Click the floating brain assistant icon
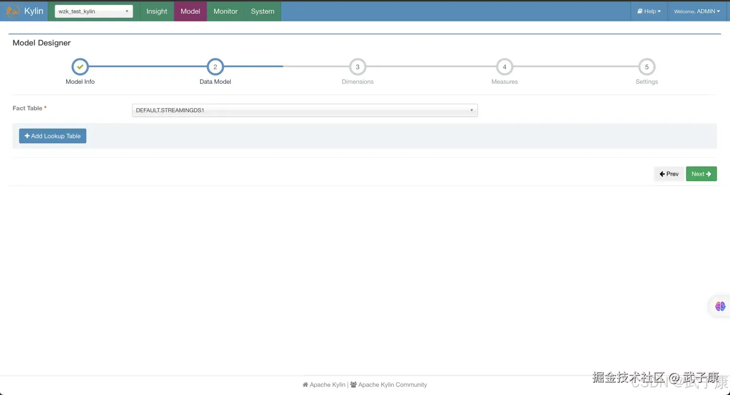The width and height of the screenshot is (730, 395). (x=720, y=306)
